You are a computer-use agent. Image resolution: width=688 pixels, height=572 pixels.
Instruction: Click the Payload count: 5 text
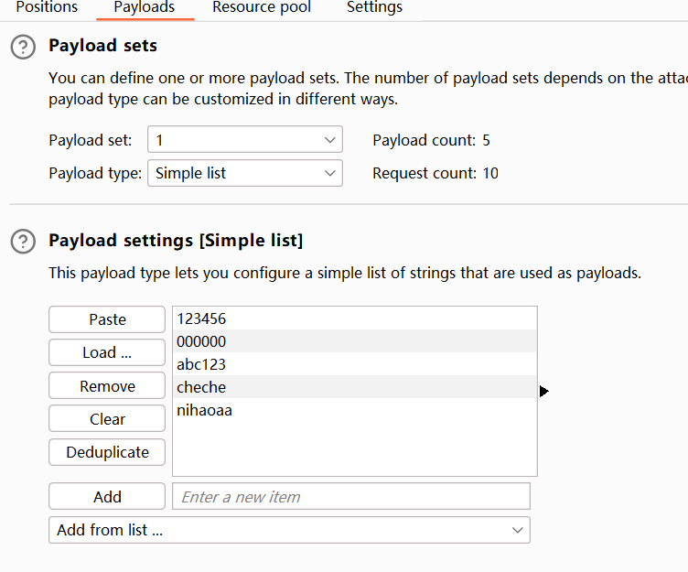(x=431, y=140)
